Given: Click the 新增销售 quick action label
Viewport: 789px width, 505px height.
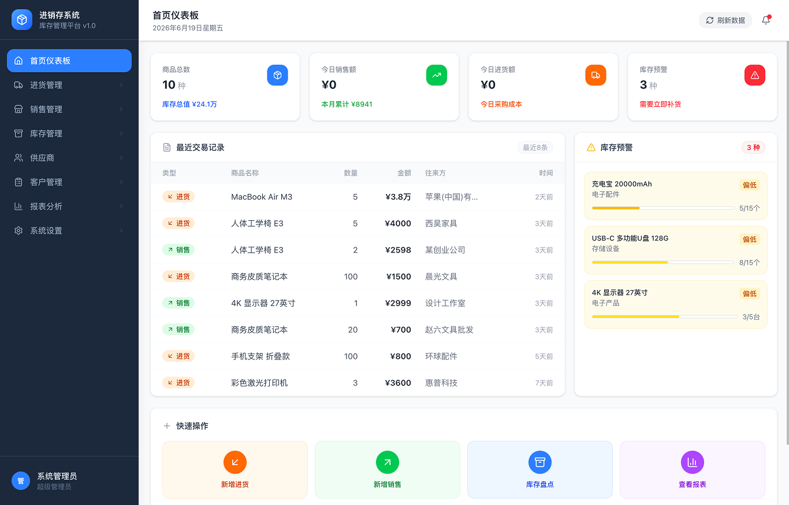Looking at the screenshot, I should pos(388,484).
